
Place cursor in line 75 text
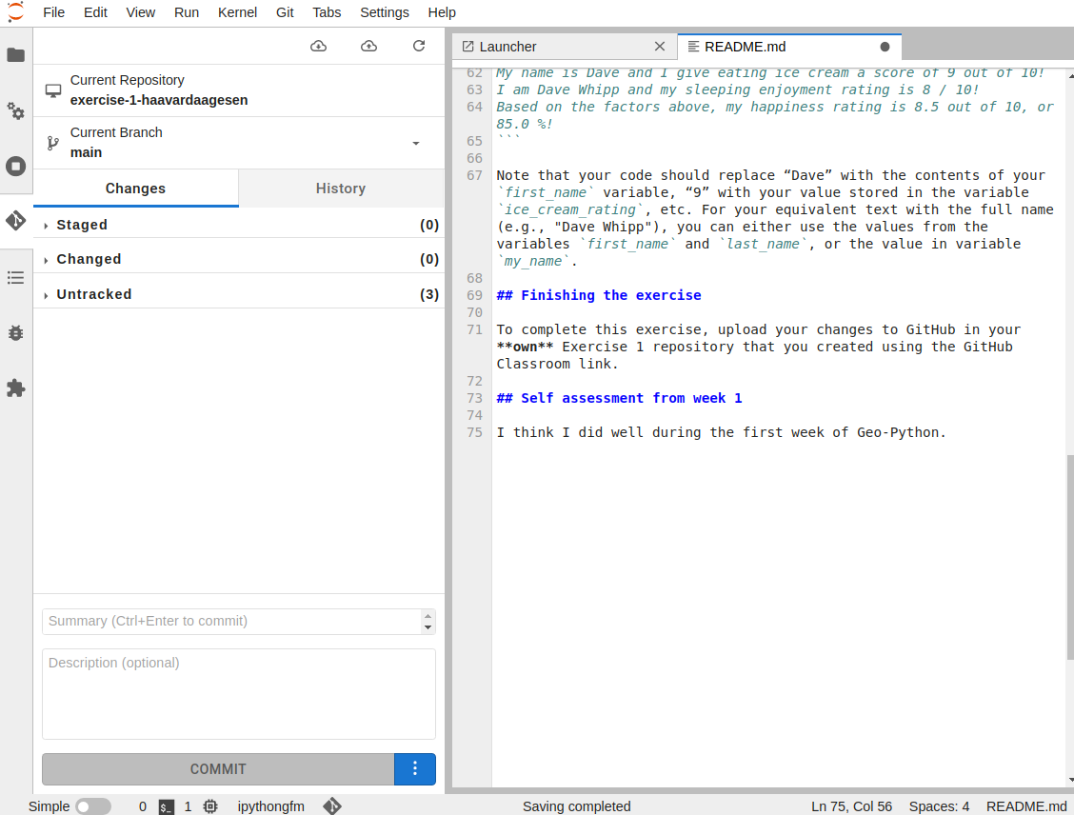coord(721,432)
